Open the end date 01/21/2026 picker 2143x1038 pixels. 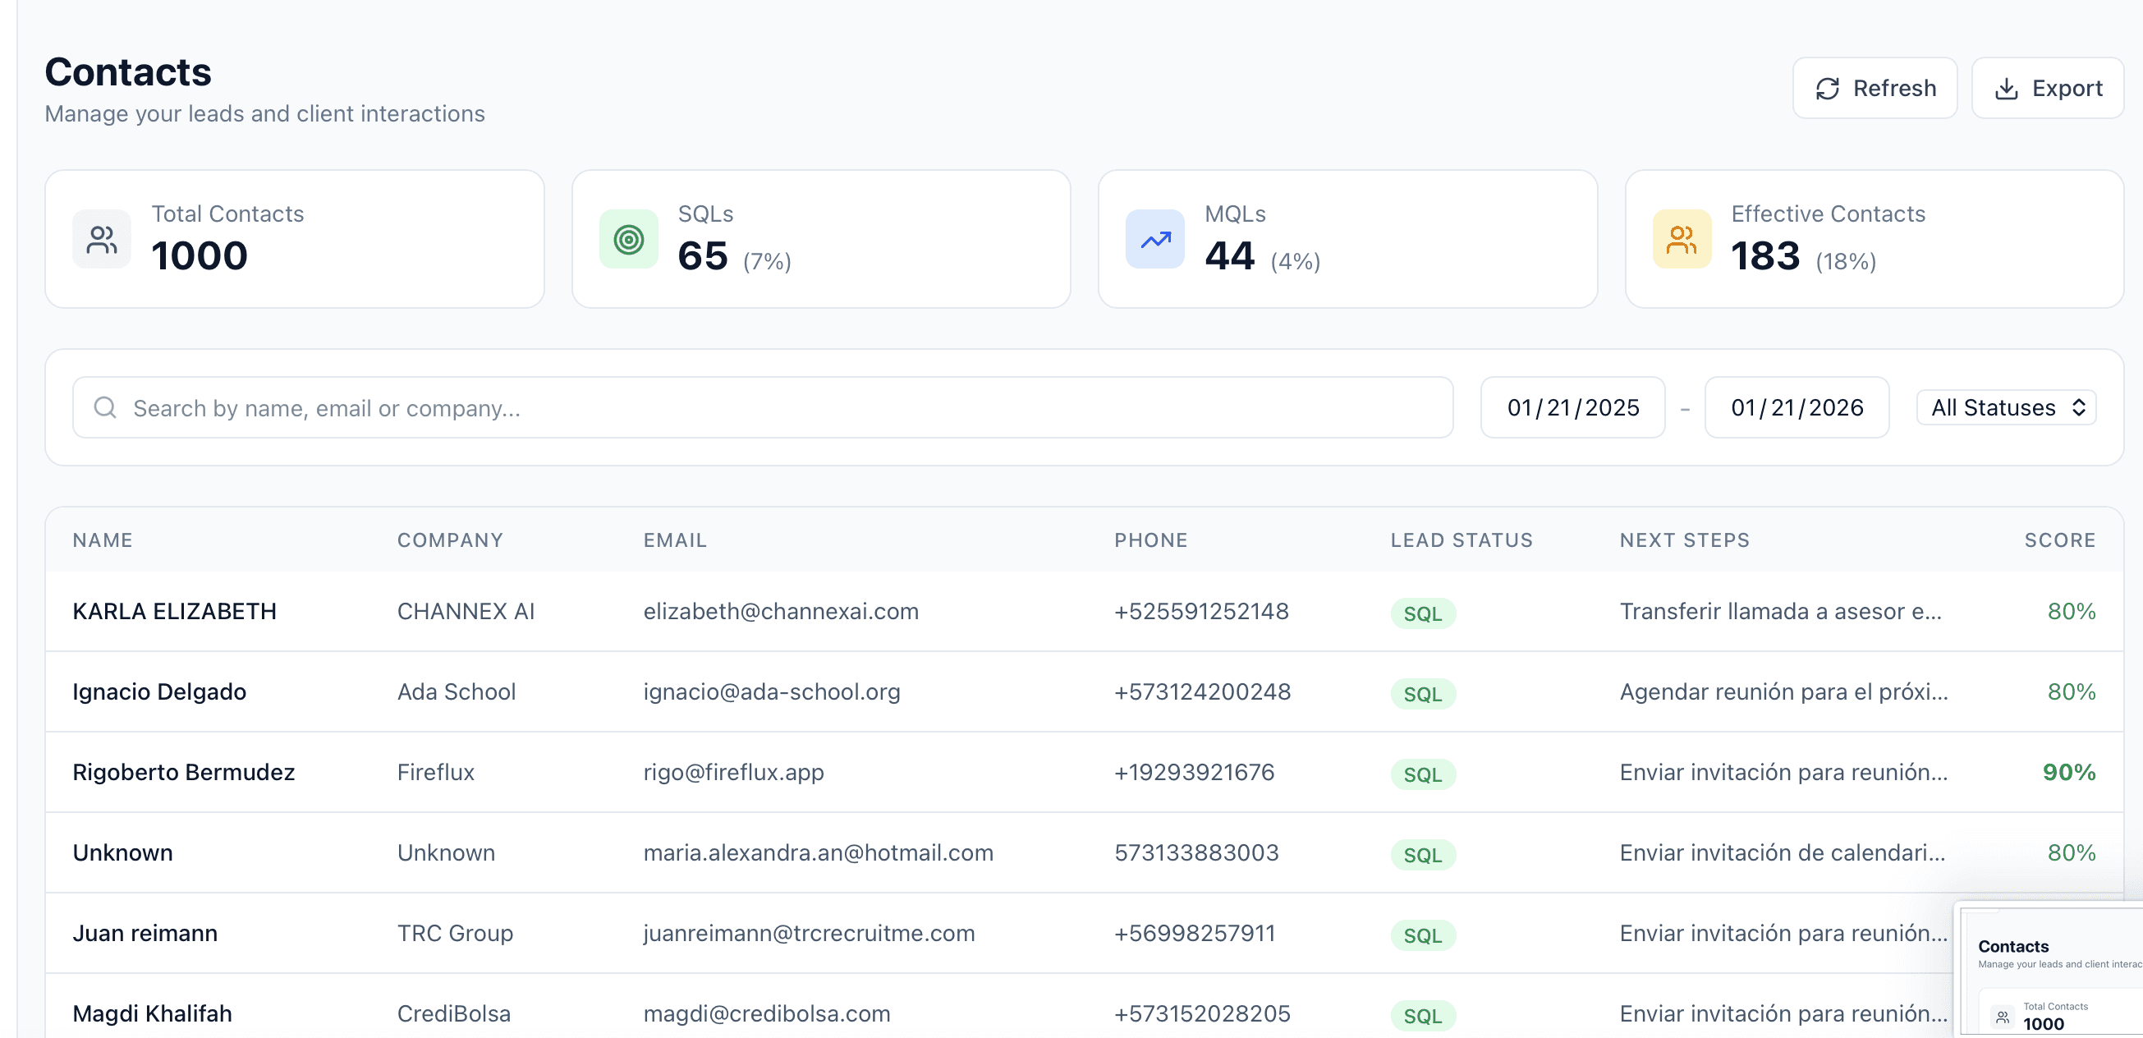click(1796, 407)
